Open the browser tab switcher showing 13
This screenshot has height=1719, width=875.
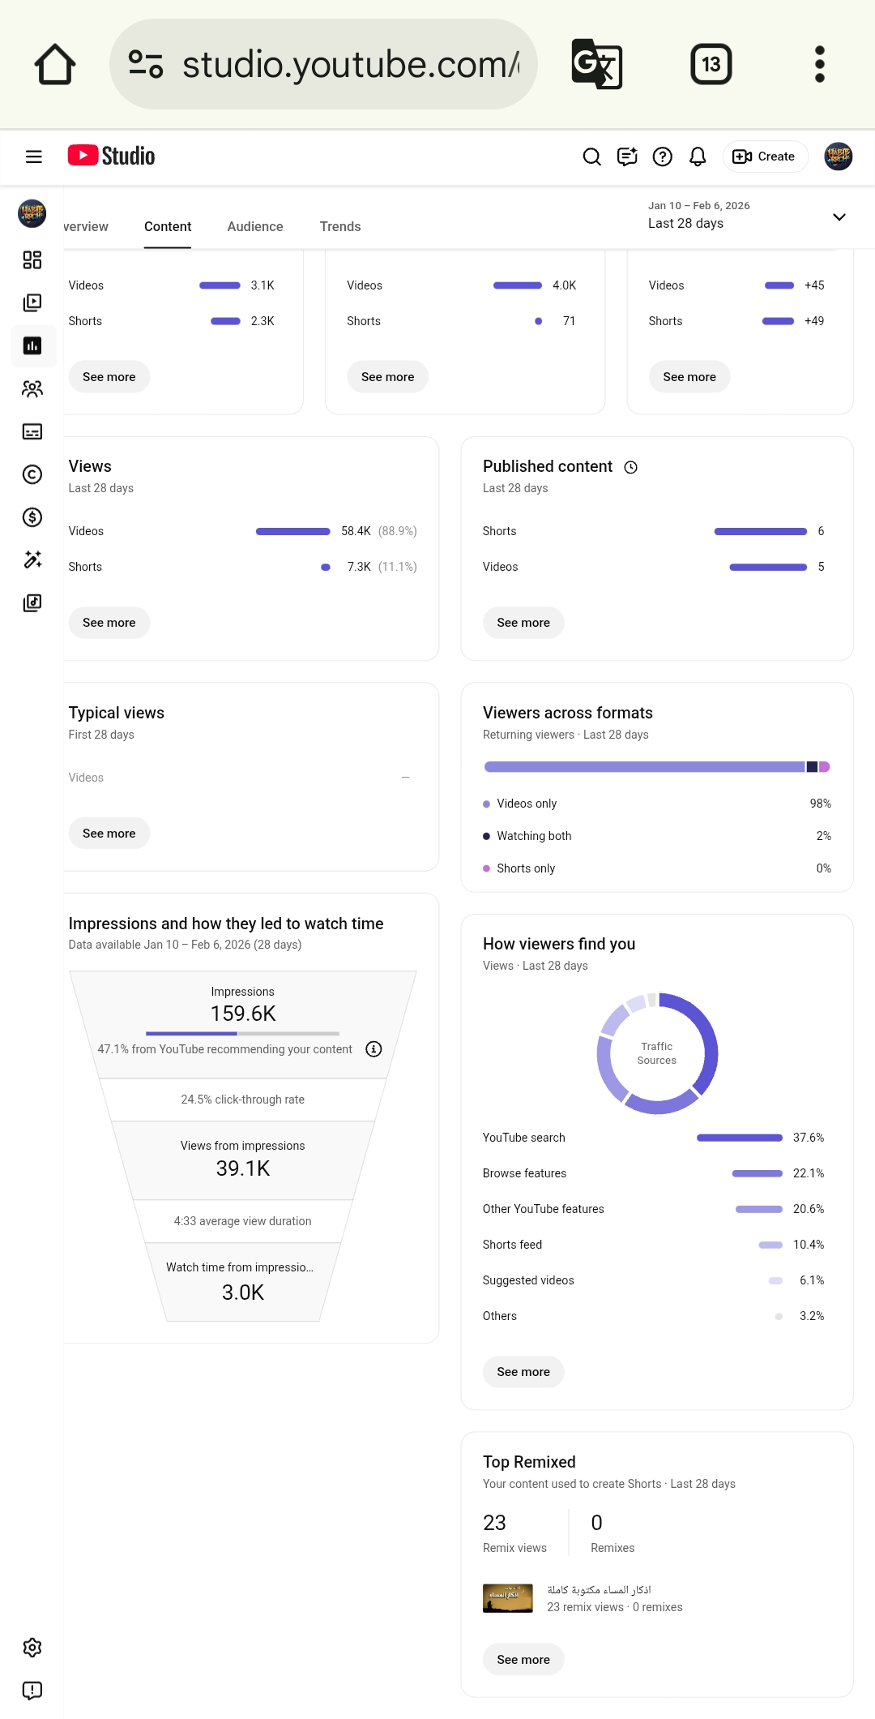pos(711,64)
